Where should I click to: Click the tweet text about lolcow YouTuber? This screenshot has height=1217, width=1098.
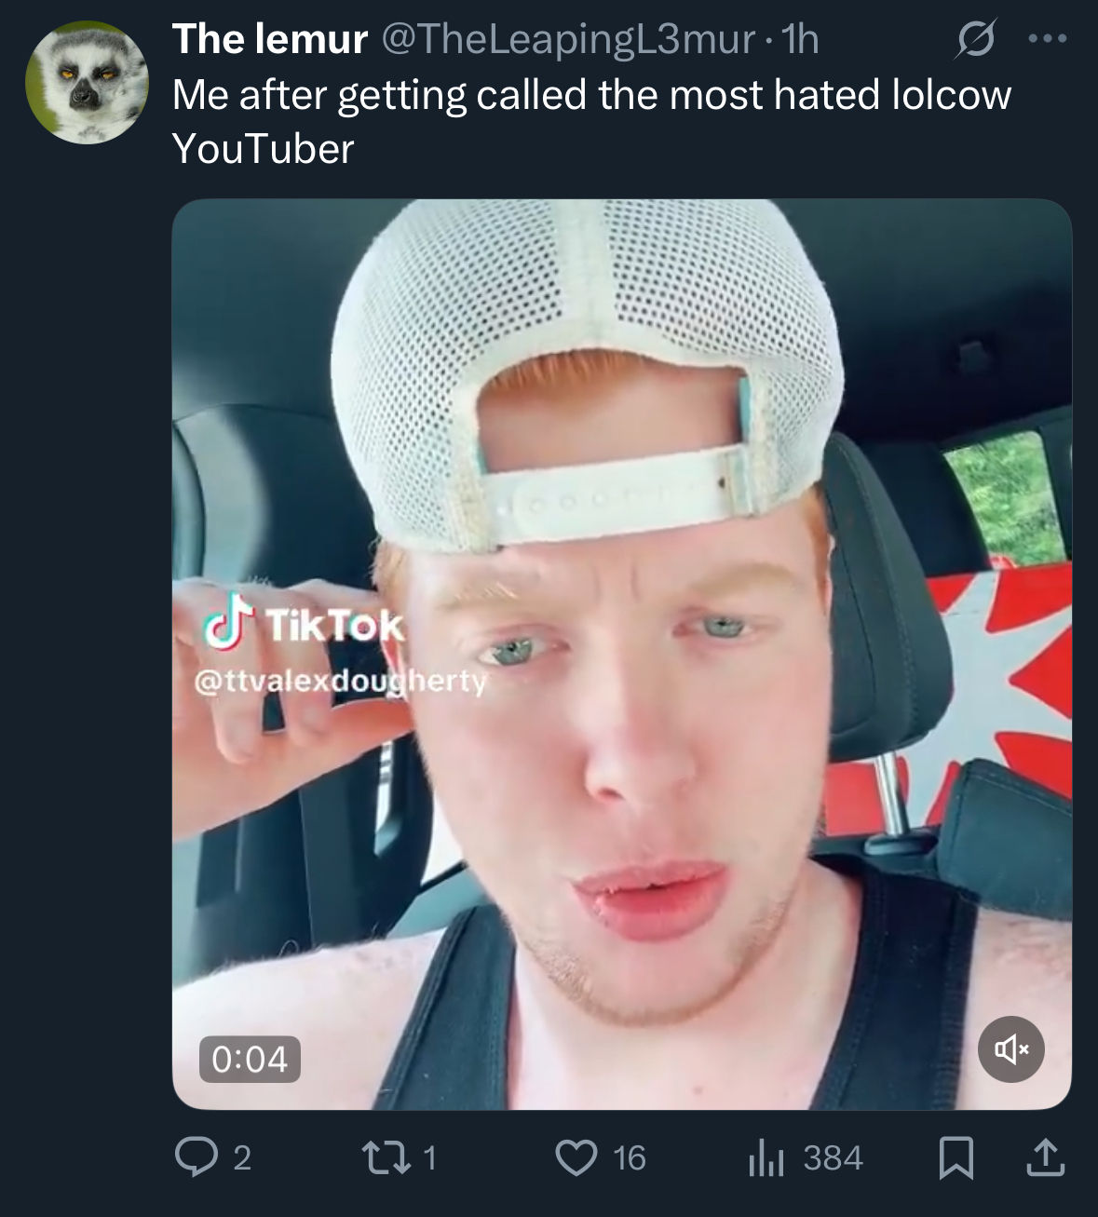point(591,122)
